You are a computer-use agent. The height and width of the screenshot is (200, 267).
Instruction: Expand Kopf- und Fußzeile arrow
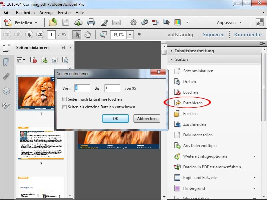click(254, 178)
